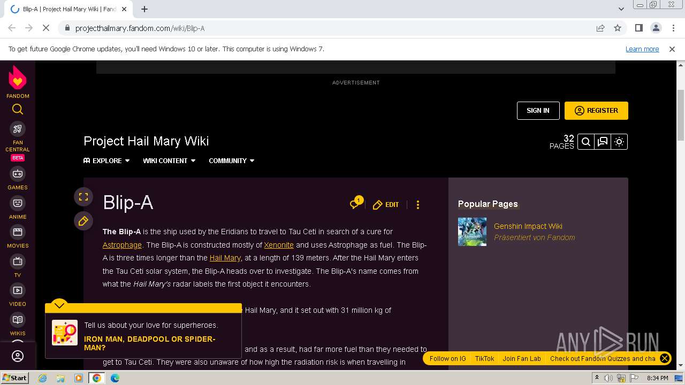Open Windows Explorer from taskbar
The image size is (685, 385).
coord(60,378)
